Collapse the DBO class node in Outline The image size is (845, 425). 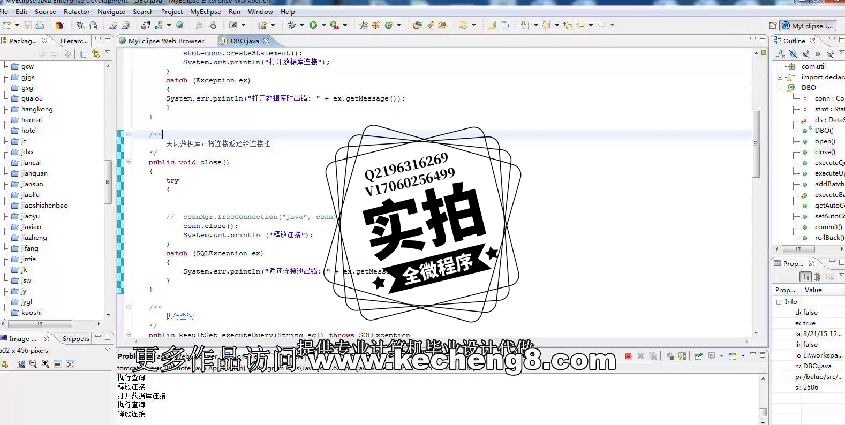pos(780,88)
